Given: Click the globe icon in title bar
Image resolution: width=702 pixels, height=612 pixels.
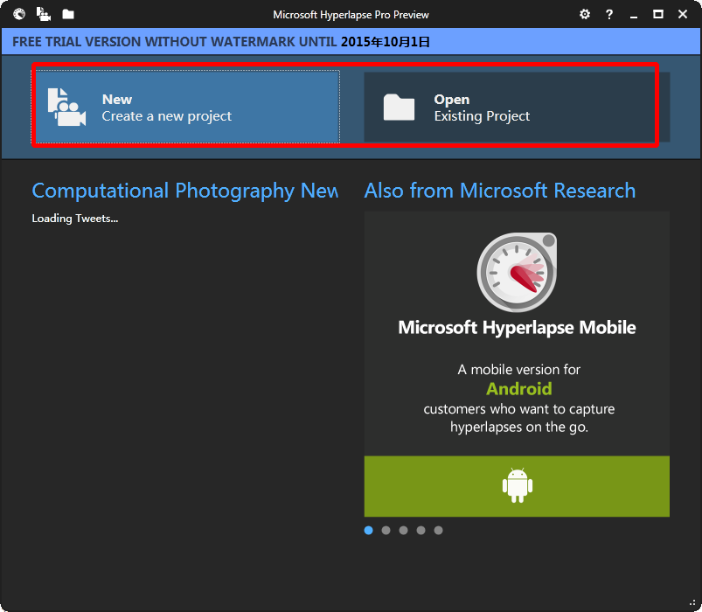Looking at the screenshot, I should (19, 14).
